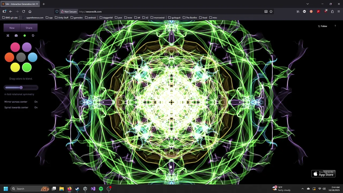This screenshot has height=193, width=343.
Task: Click the rotational symmetry slider handle
Action: coord(21,87)
